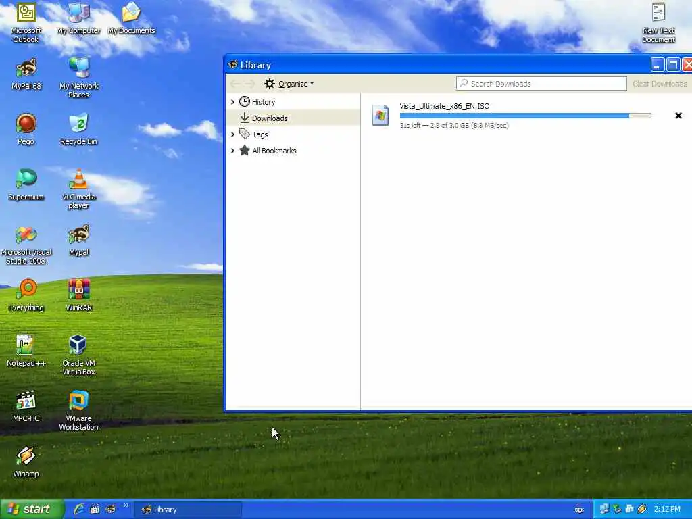Click the Vista download progress bar
The width and height of the screenshot is (692, 519).
[525, 116]
